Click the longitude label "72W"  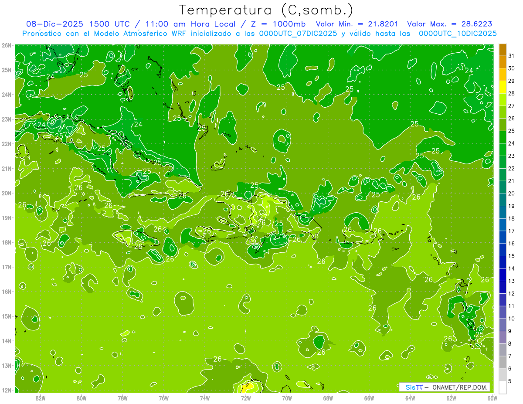[x=246, y=398]
